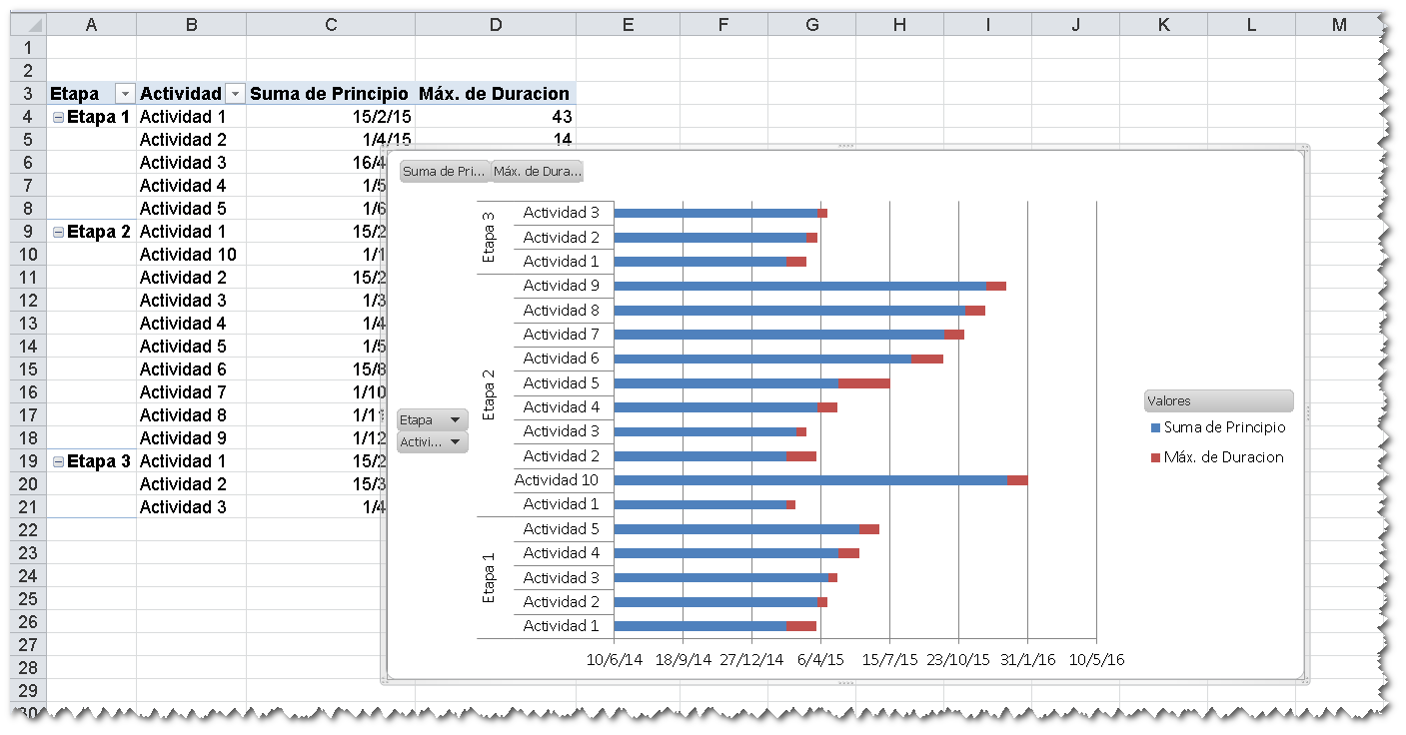
Task: Select the Suma de Principio legend entry
Action: pyautogui.click(x=1218, y=427)
